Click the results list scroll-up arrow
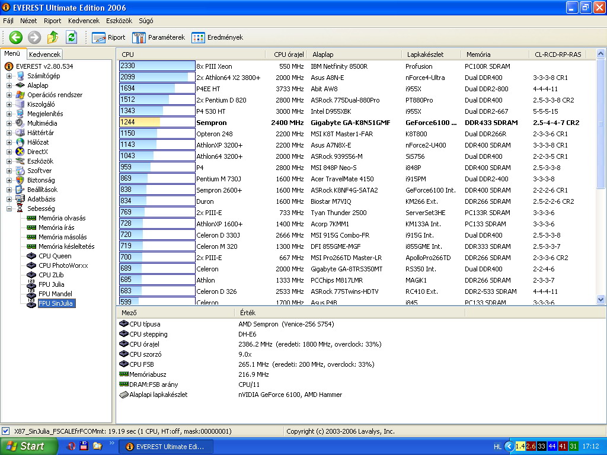Image resolution: width=607 pixels, height=455 pixels. click(601, 54)
